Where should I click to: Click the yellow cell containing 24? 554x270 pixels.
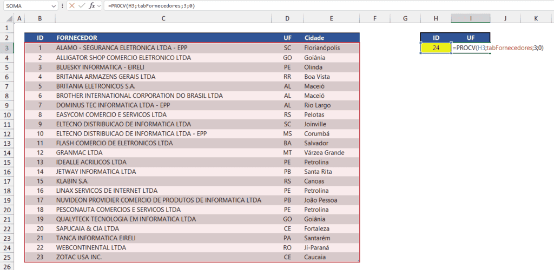(436, 48)
